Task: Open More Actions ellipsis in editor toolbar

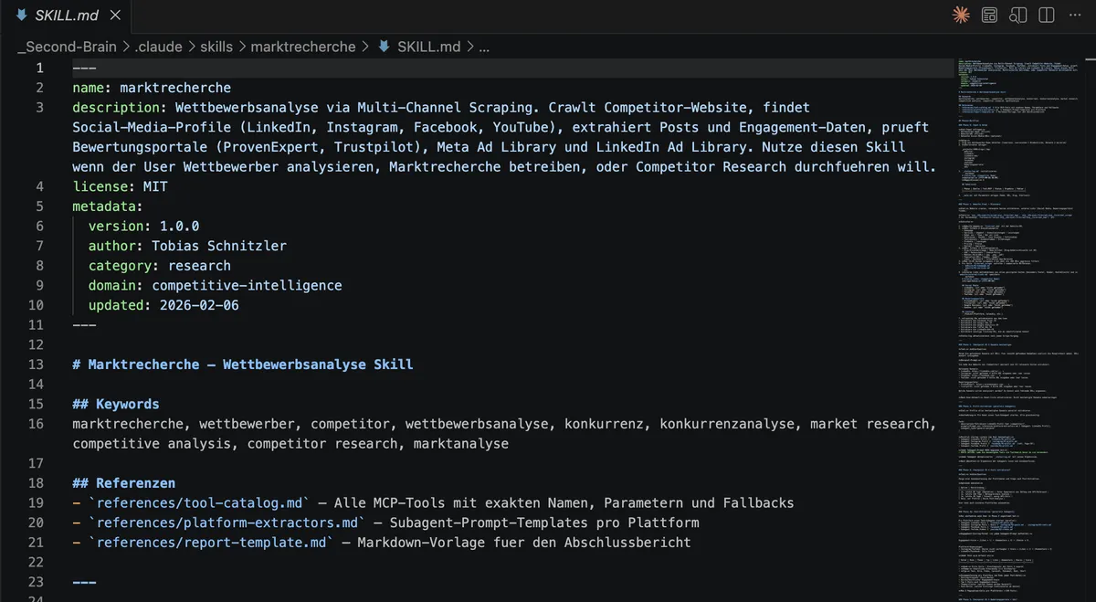Action: pyautogui.click(x=1076, y=15)
